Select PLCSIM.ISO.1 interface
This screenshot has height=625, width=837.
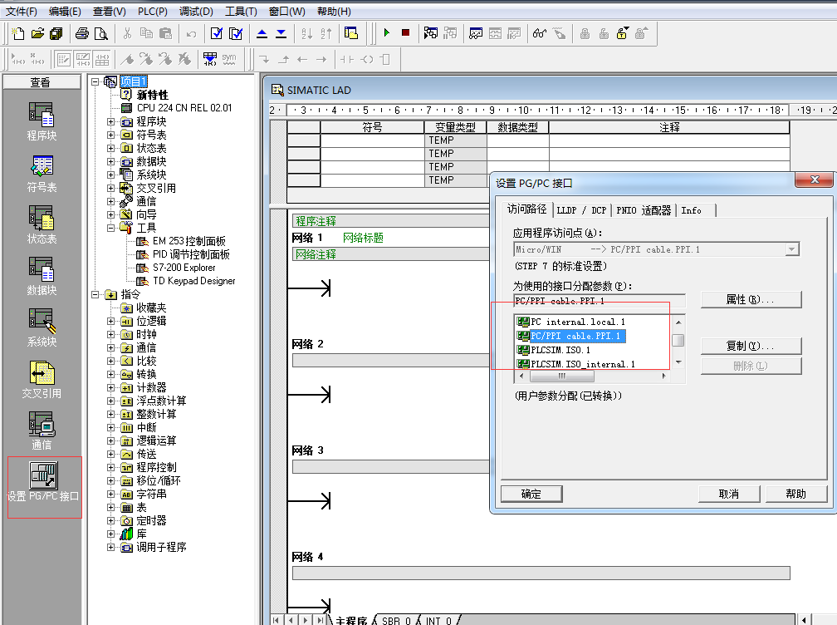pyautogui.click(x=554, y=350)
